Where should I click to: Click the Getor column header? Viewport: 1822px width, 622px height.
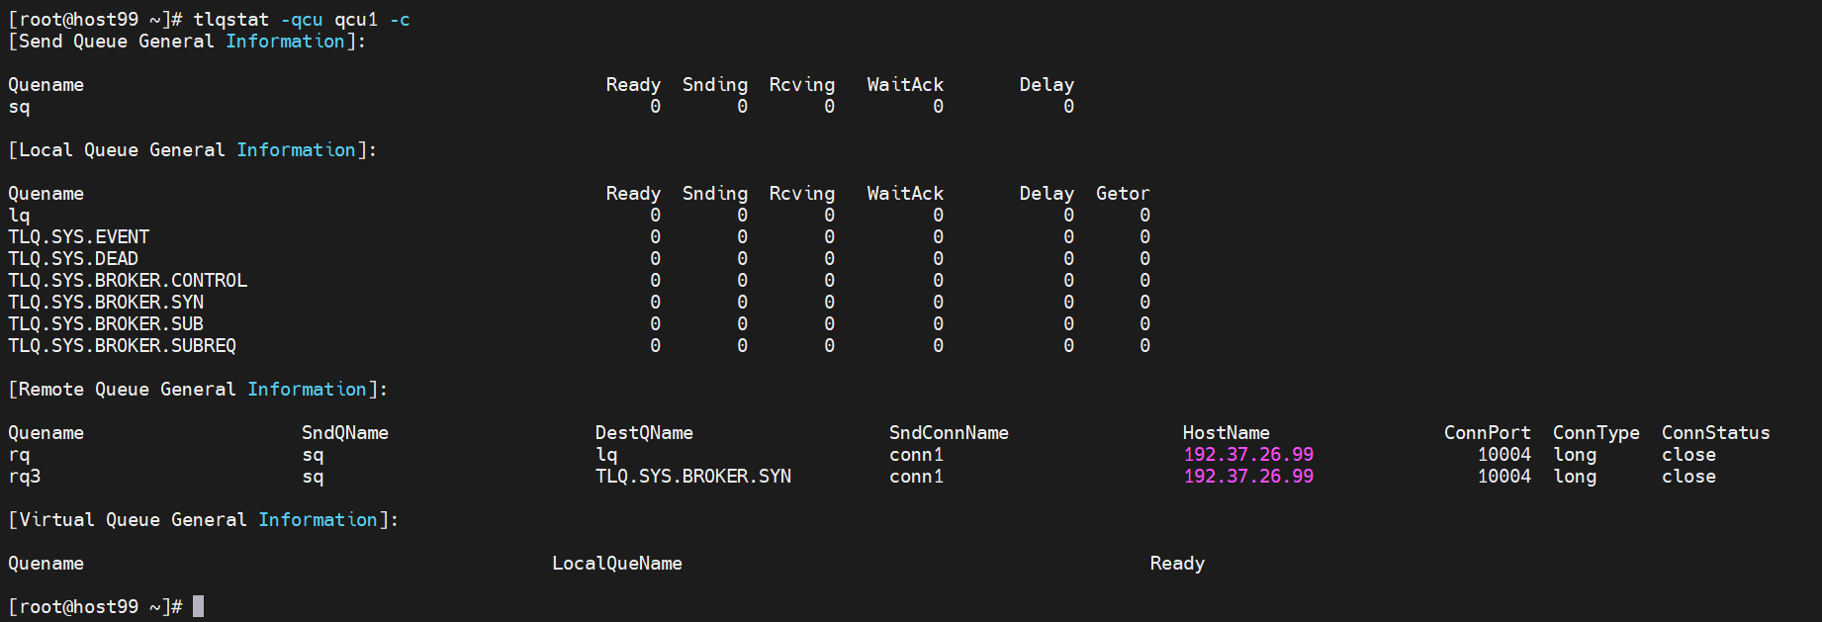(x=1123, y=194)
